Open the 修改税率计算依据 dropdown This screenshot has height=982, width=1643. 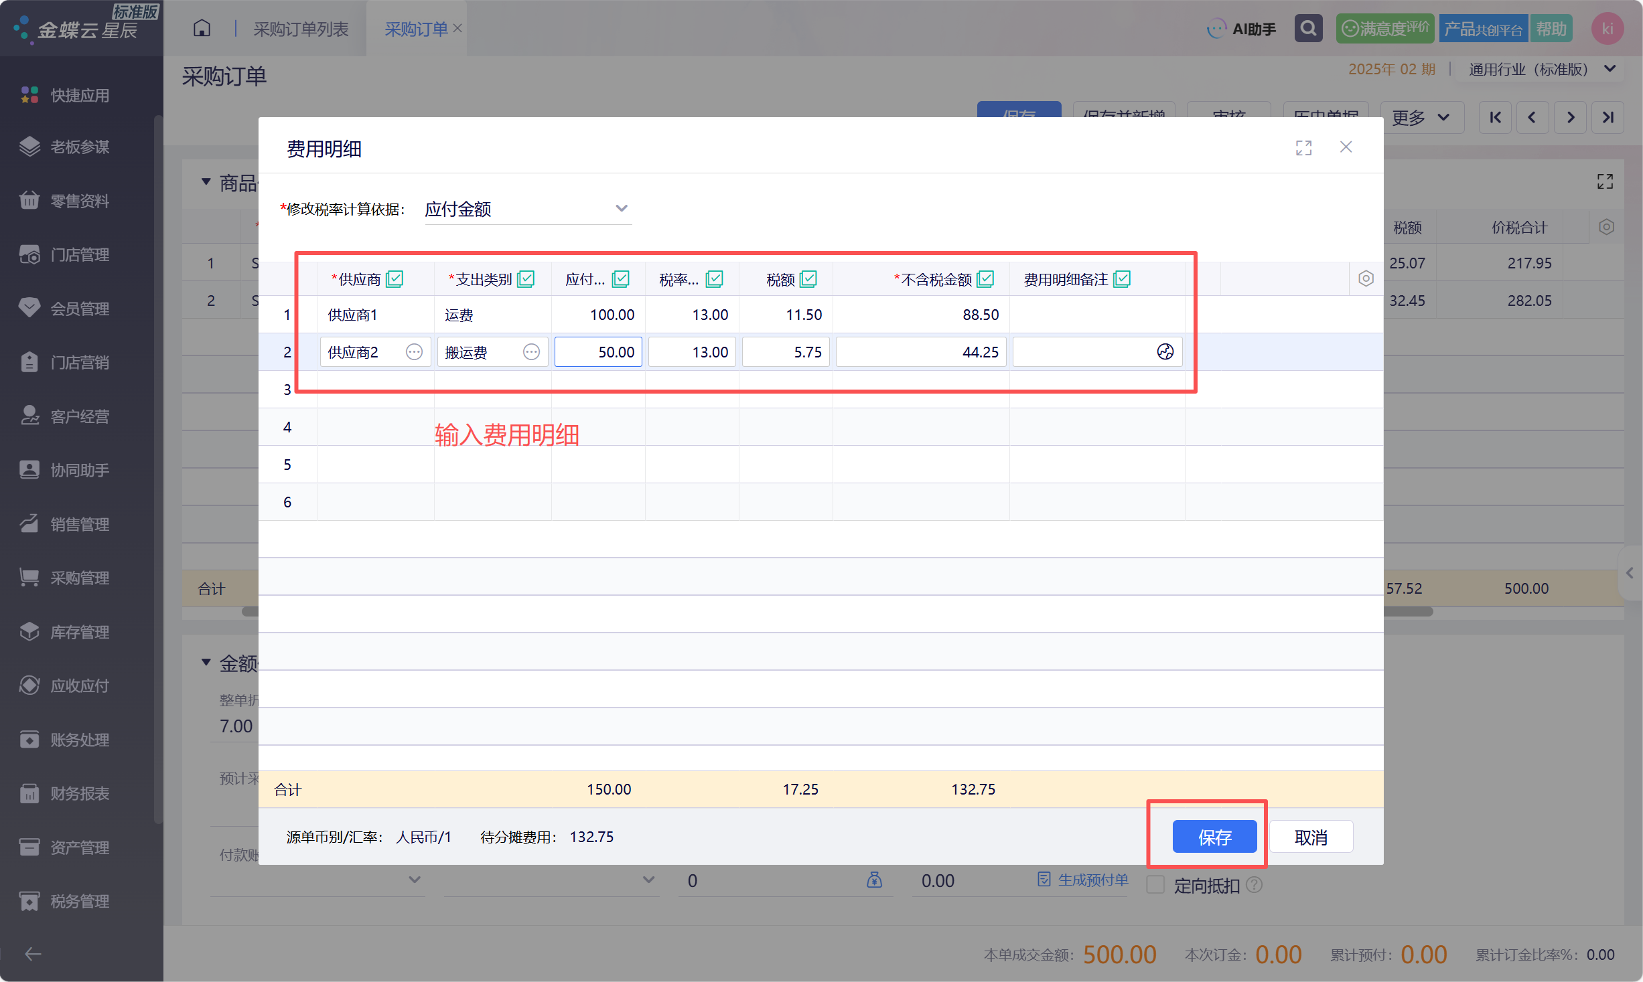[x=528, y=209]
